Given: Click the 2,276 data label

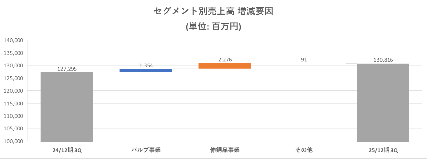Looking at the screenshot, I should click(225, 60).
